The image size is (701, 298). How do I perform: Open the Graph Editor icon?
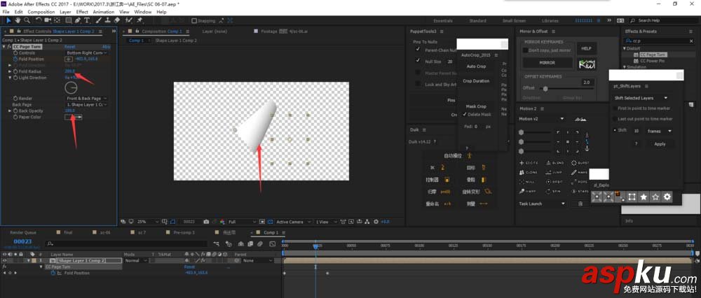point(272,243)
